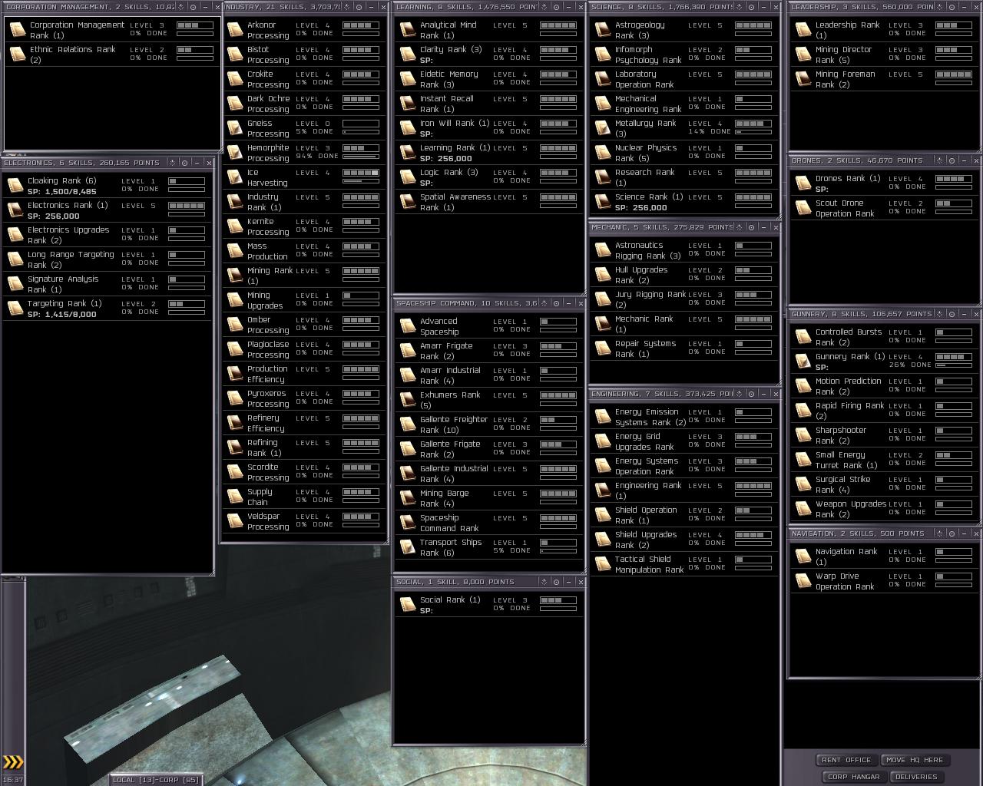This screenshot has height=786, width=983.
Task: Select the 'Mass Production' skill name
Action: tap(267, 252)
